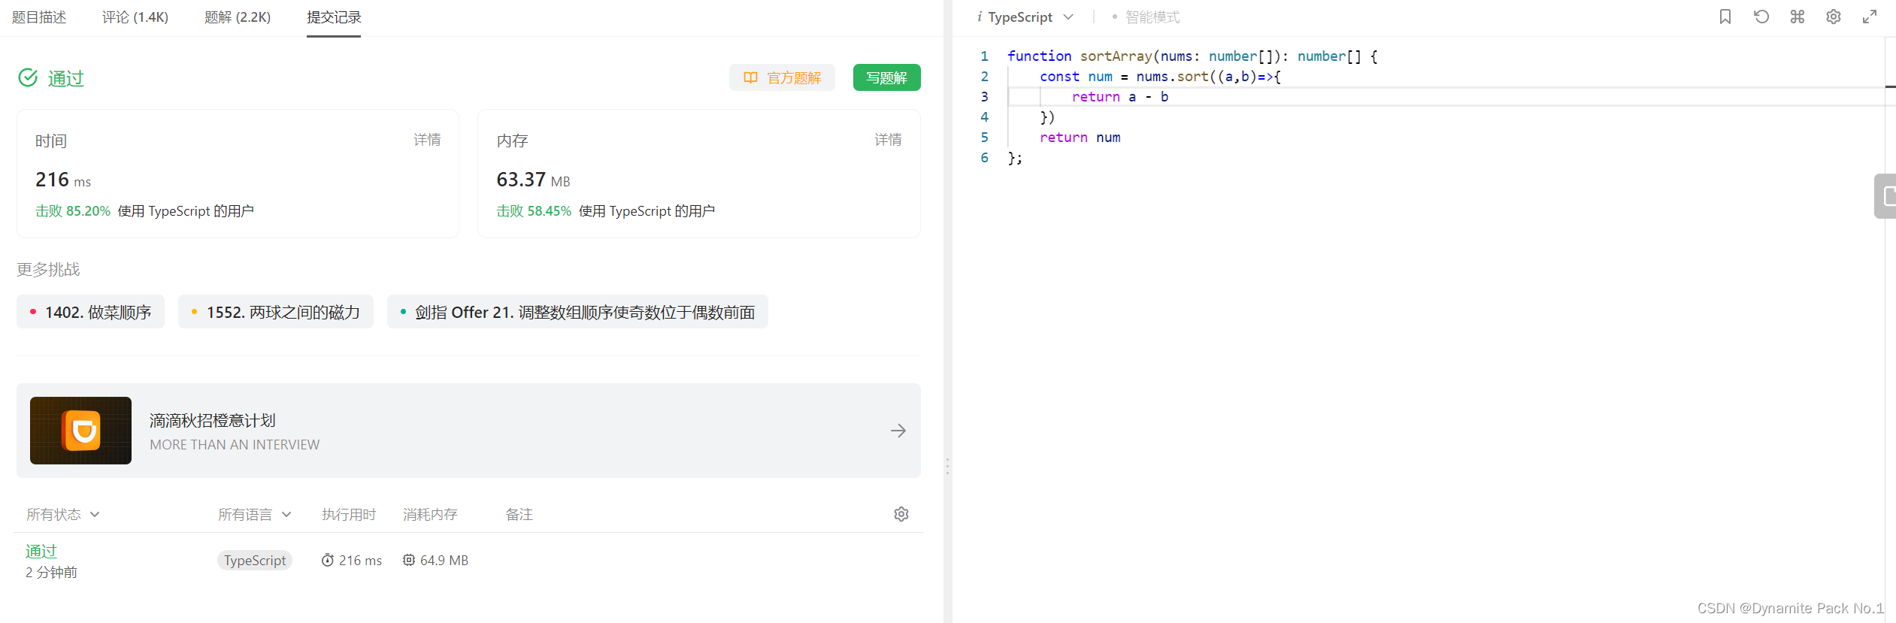Click the 滴滴 banner thumbnail image
1896x623 pixels.
(81, 431)
